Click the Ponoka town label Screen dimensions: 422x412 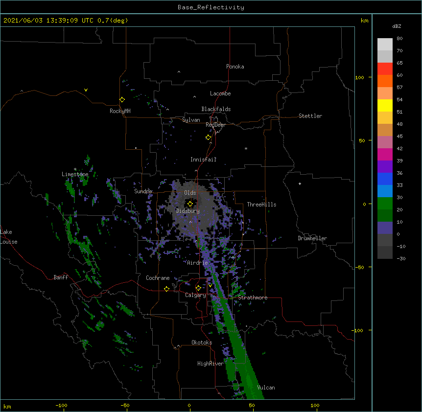point(235,67)
